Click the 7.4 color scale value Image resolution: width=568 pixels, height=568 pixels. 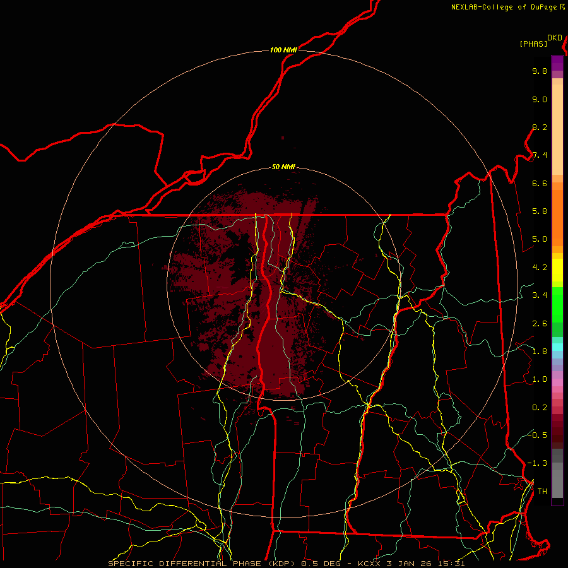pos(540,155)
